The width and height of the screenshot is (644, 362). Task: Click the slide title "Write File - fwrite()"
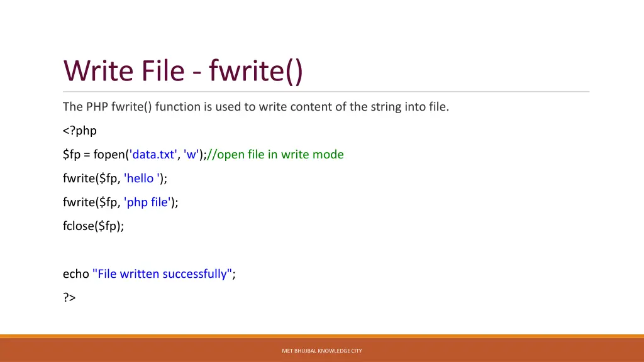click(183, 72)
